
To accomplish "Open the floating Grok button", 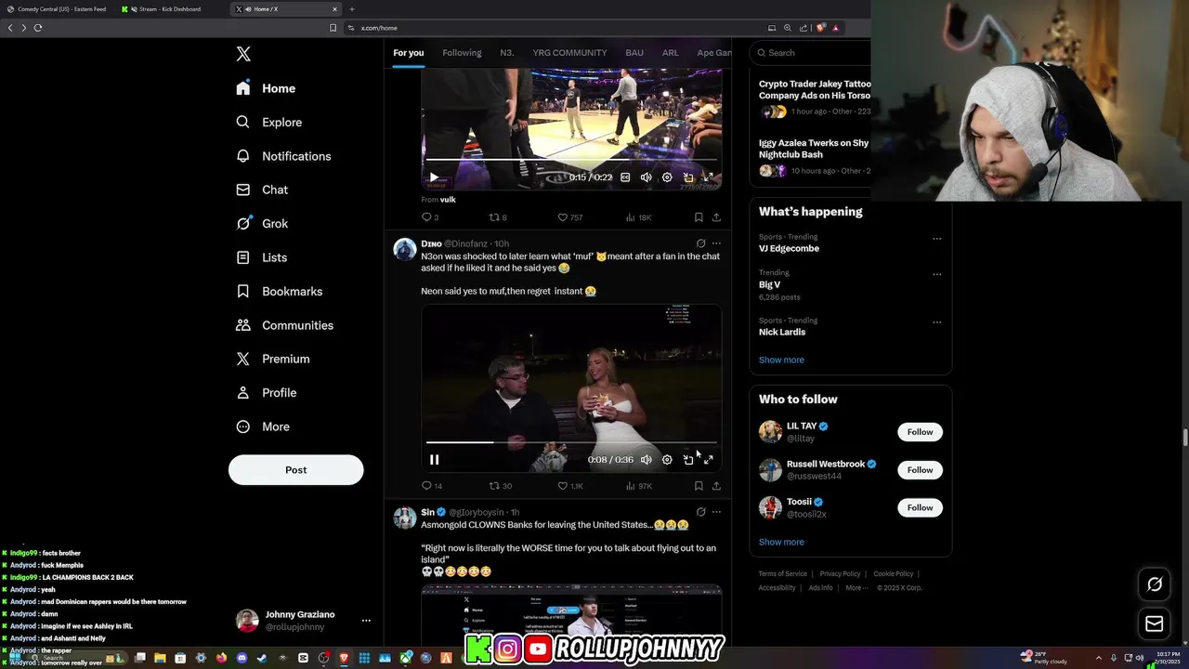I will pos(1155,584).
